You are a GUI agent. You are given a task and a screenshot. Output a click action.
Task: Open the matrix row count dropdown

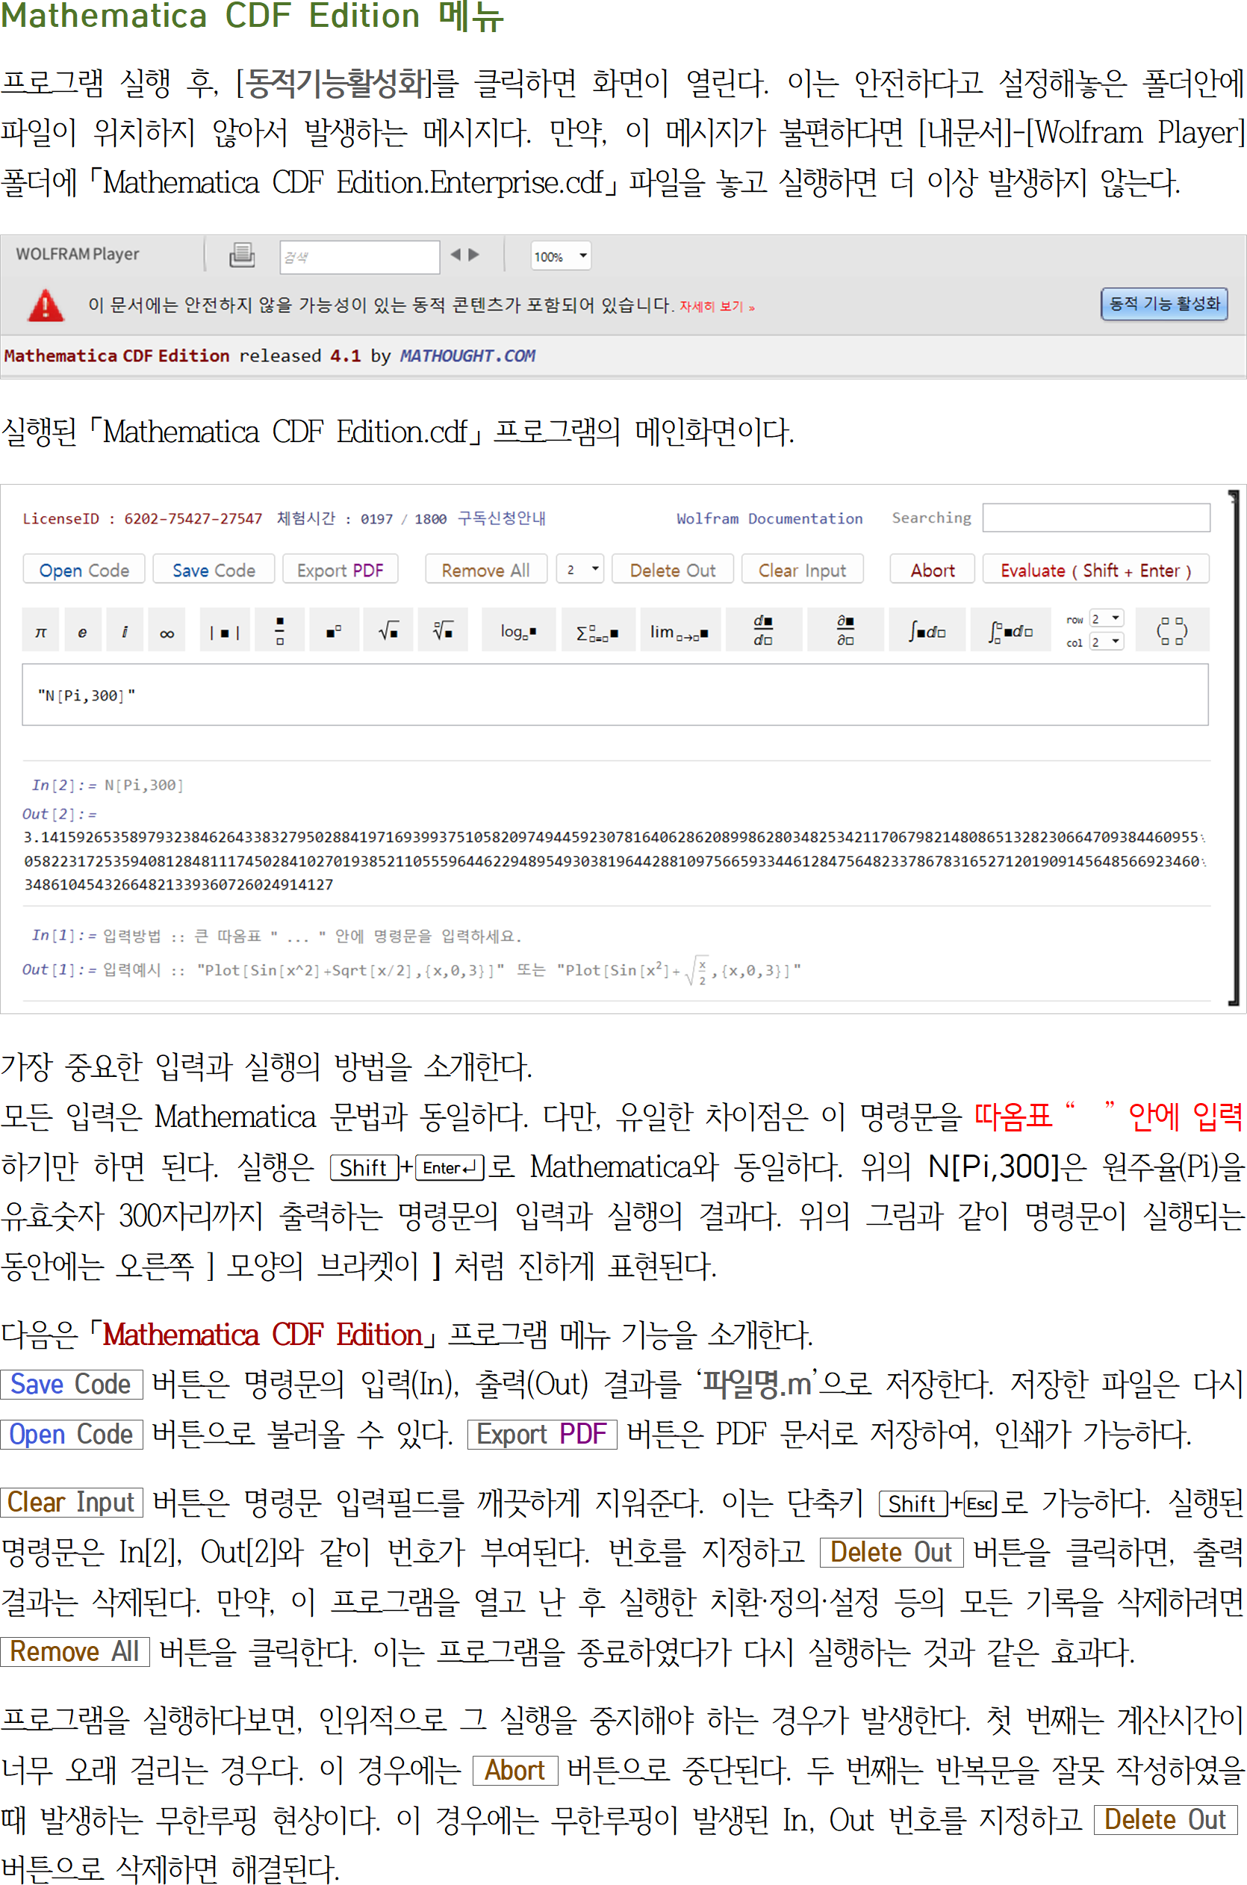(1106, 619)
